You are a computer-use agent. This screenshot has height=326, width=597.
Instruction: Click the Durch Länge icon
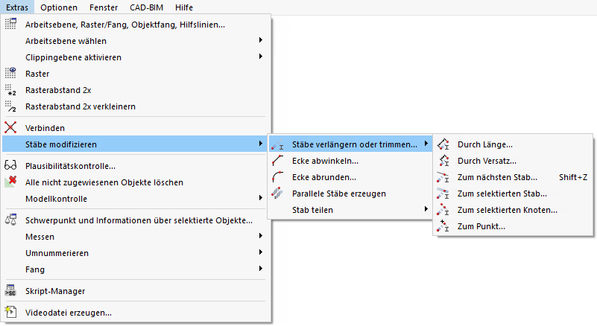[x=443, y=144]
